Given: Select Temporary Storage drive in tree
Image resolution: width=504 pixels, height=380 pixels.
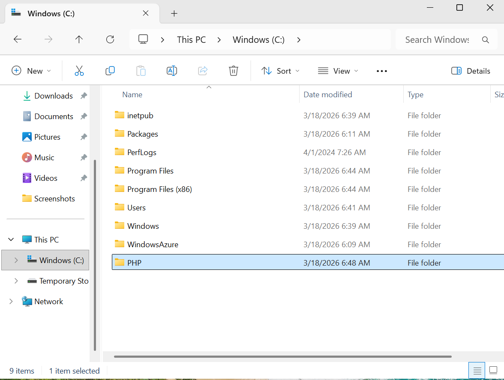Looking at the screenshot, I should tap(58, 281).
